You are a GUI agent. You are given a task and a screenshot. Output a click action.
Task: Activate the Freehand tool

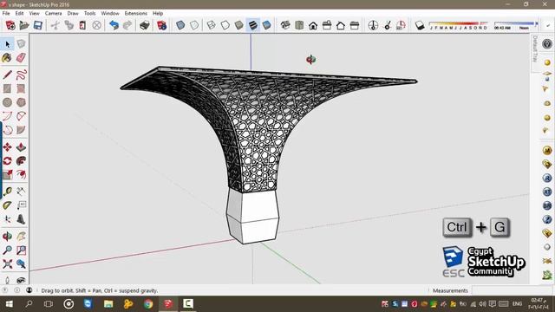(21, 75)
